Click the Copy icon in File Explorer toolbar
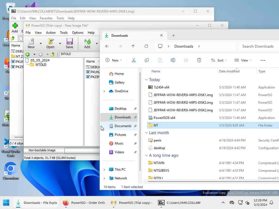Screen dimensions: 279x209 [x=147, y=60]
